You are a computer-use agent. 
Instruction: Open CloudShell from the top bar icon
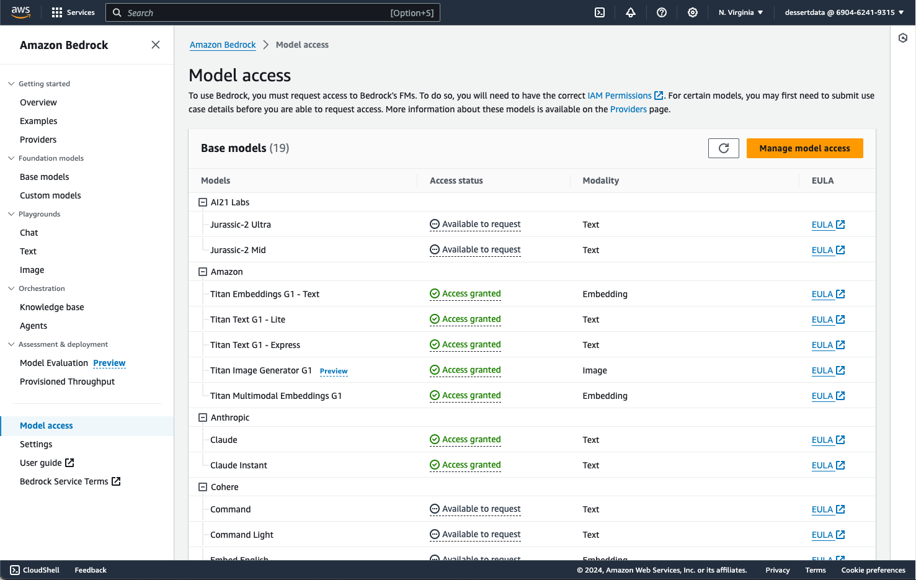[x=600, y=12]
